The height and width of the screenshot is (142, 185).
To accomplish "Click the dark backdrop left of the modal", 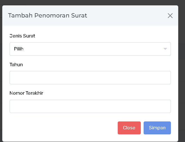I will point(1,70).
